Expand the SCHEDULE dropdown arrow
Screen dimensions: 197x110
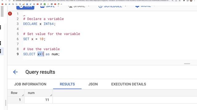(x=126, y=6)
